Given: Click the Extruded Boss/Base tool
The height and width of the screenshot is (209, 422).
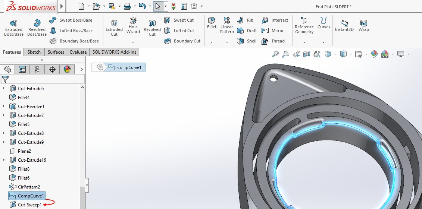Looking at the screenshot, I should (14, 28).
